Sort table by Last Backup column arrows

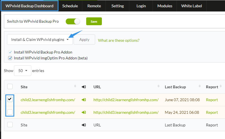[x=200, y=86]
